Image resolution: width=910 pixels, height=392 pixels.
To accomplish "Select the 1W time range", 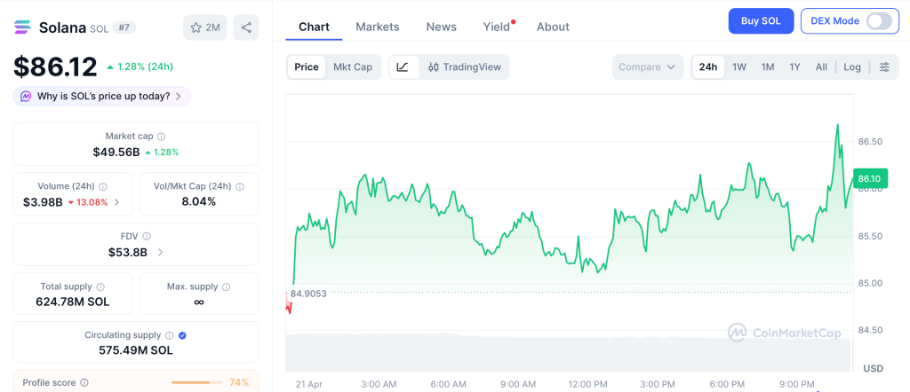I will pos(738,67).
